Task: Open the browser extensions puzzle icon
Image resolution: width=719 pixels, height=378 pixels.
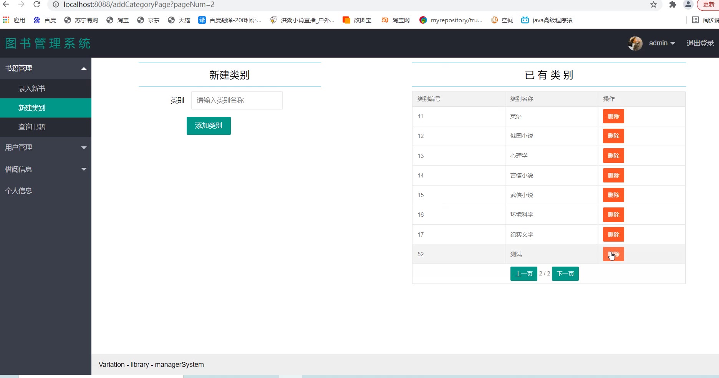Action: pyautogui.click(x=673, y=5)
